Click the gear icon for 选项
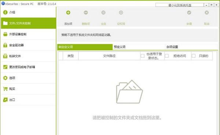This screenshot has height=135, width=220. click(5, 78)
